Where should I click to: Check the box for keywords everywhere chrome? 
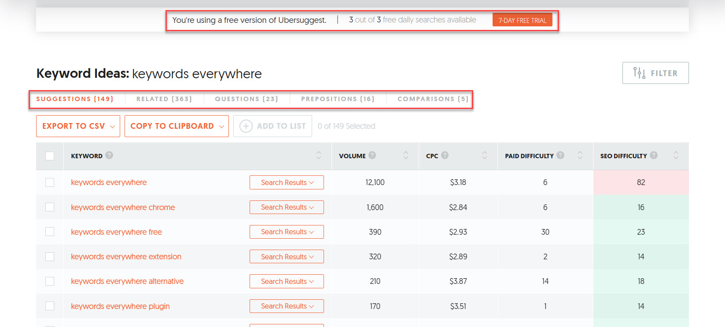pos(50,207)
